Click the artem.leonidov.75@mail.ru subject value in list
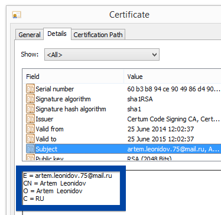 click(173, 149)
